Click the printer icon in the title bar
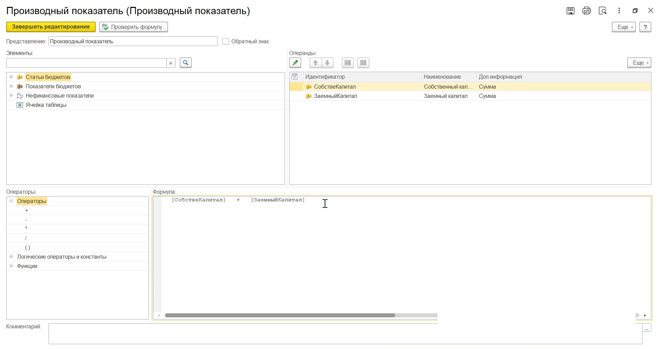Image resolution: width=661 pixels, height=349 pixels. tap(587, 11)
